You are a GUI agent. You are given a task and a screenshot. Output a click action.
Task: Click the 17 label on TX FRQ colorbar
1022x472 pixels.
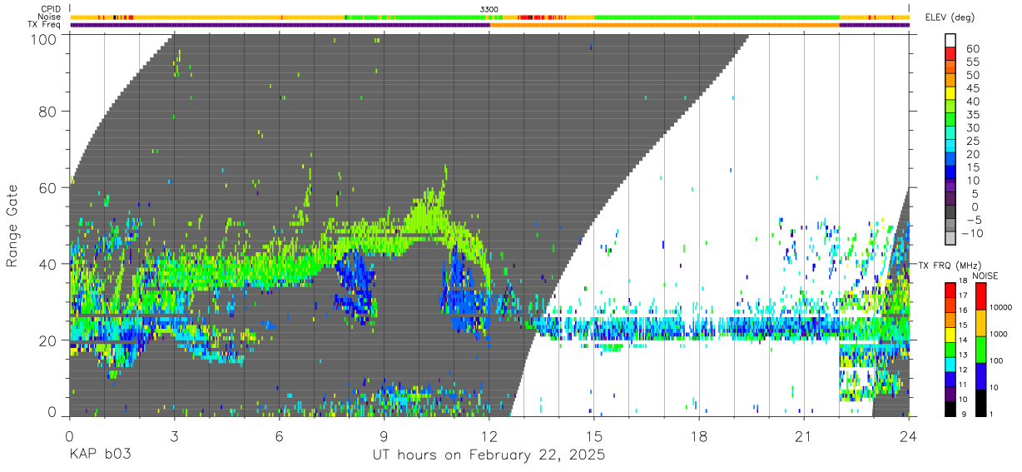(x=963, y=296)
